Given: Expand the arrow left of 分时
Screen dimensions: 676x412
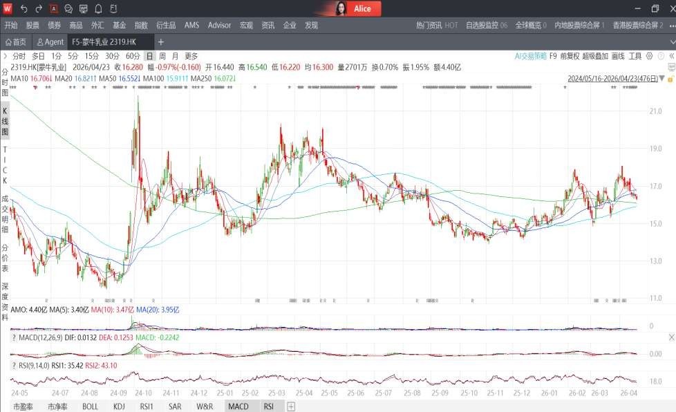Looking at the screenshot, I should click(x=6, y=56).
